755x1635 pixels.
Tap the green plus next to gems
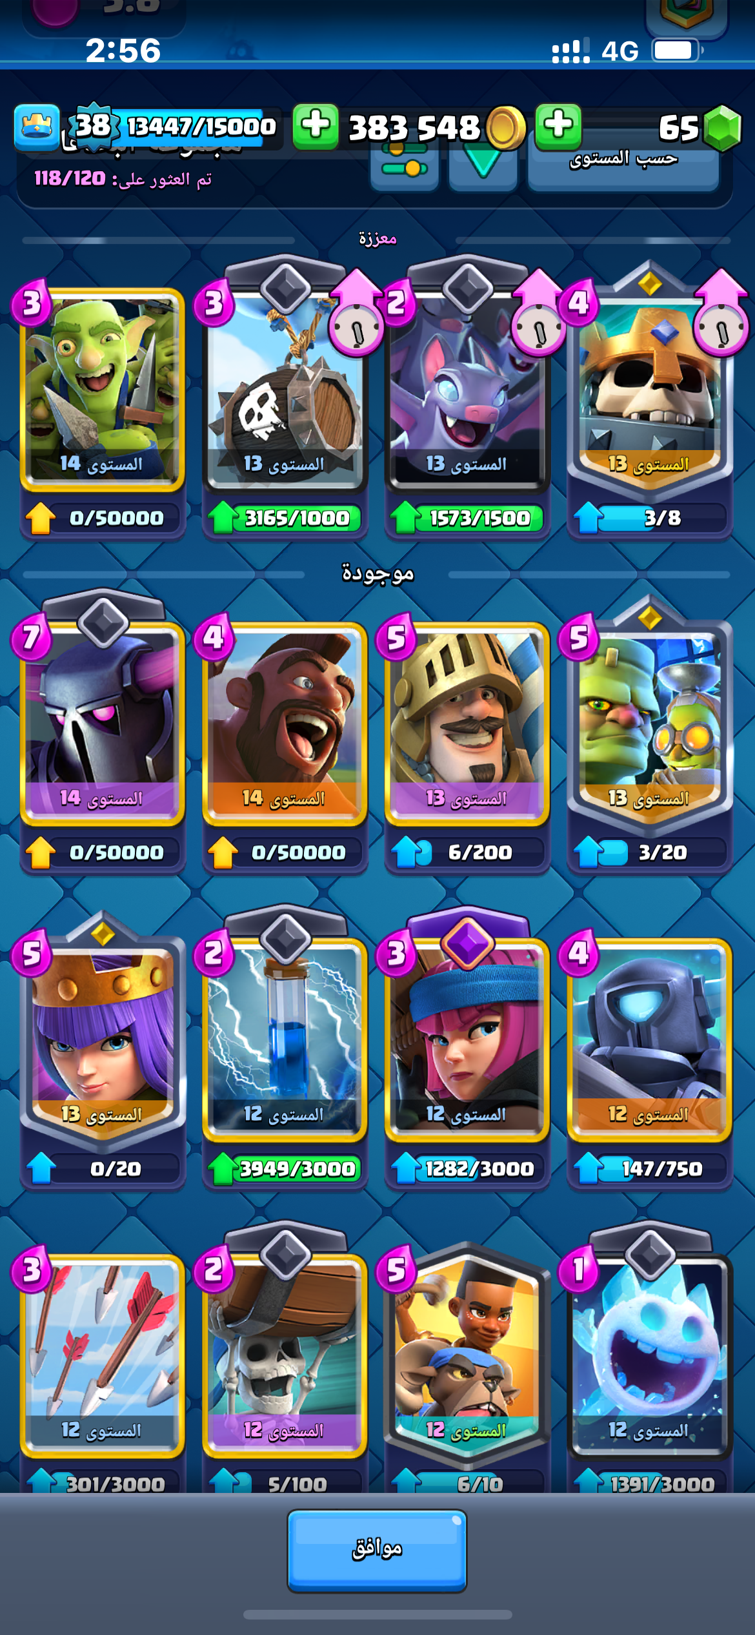pos(558,126)
